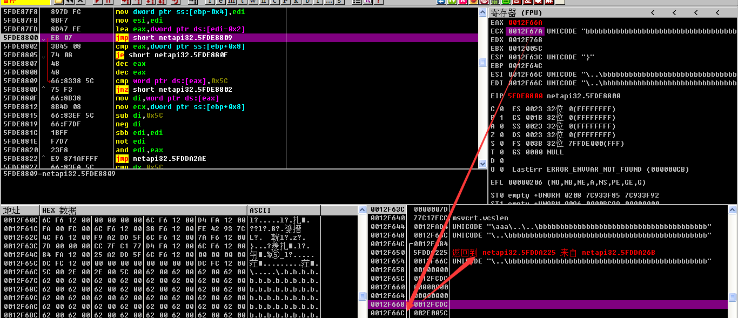Toggle the C carry flag bit value
The image size is (738, 318).
[501, 109]
